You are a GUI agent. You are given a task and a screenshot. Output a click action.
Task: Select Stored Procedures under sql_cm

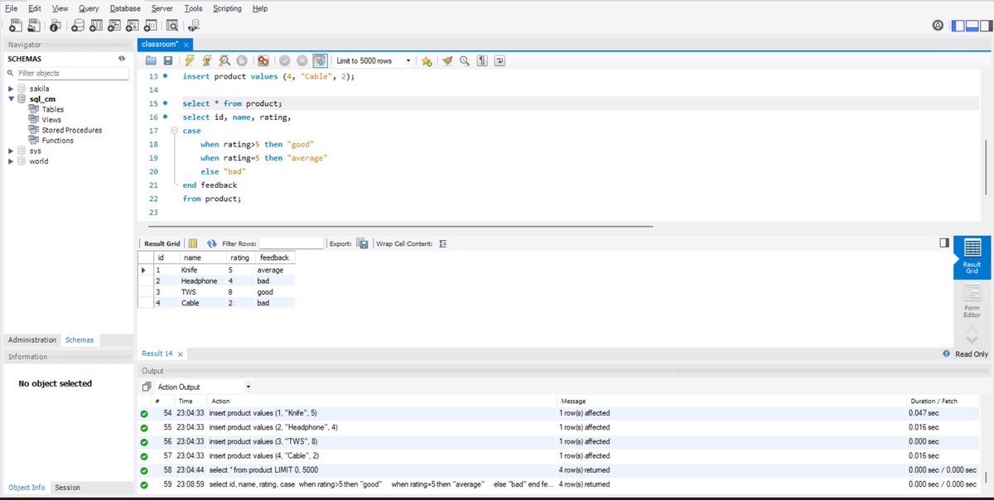tap(72, 130)
